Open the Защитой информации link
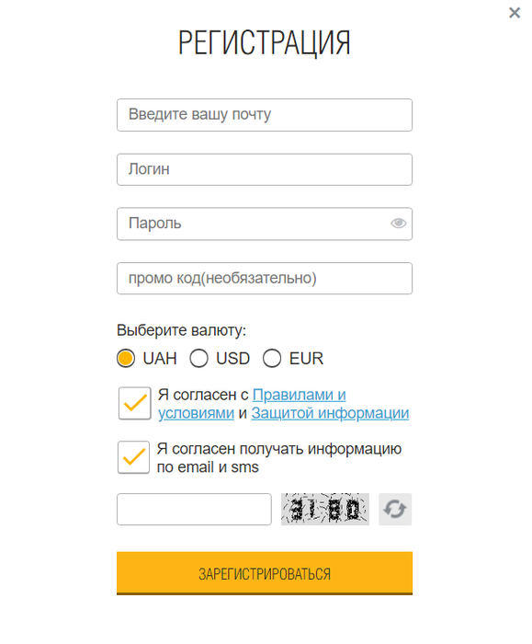This screenshot has width=532, height=644. click(330, 413)
